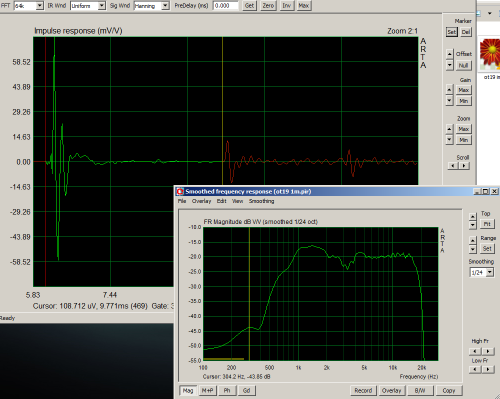Click the High Fr right arrow
The image size is (500, 399).
[x=488, y=351]
